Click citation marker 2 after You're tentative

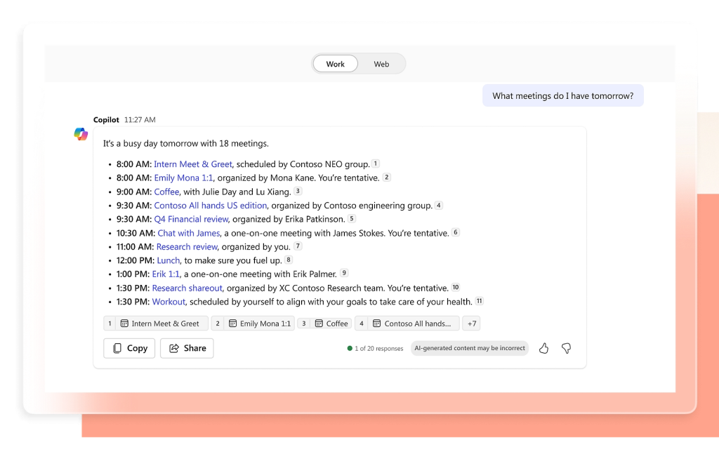tap(387, 177)
